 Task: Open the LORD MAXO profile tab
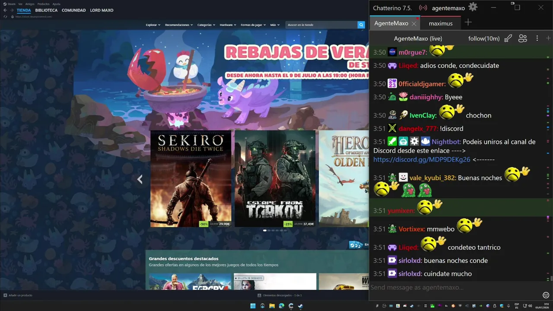coord(102,10)
